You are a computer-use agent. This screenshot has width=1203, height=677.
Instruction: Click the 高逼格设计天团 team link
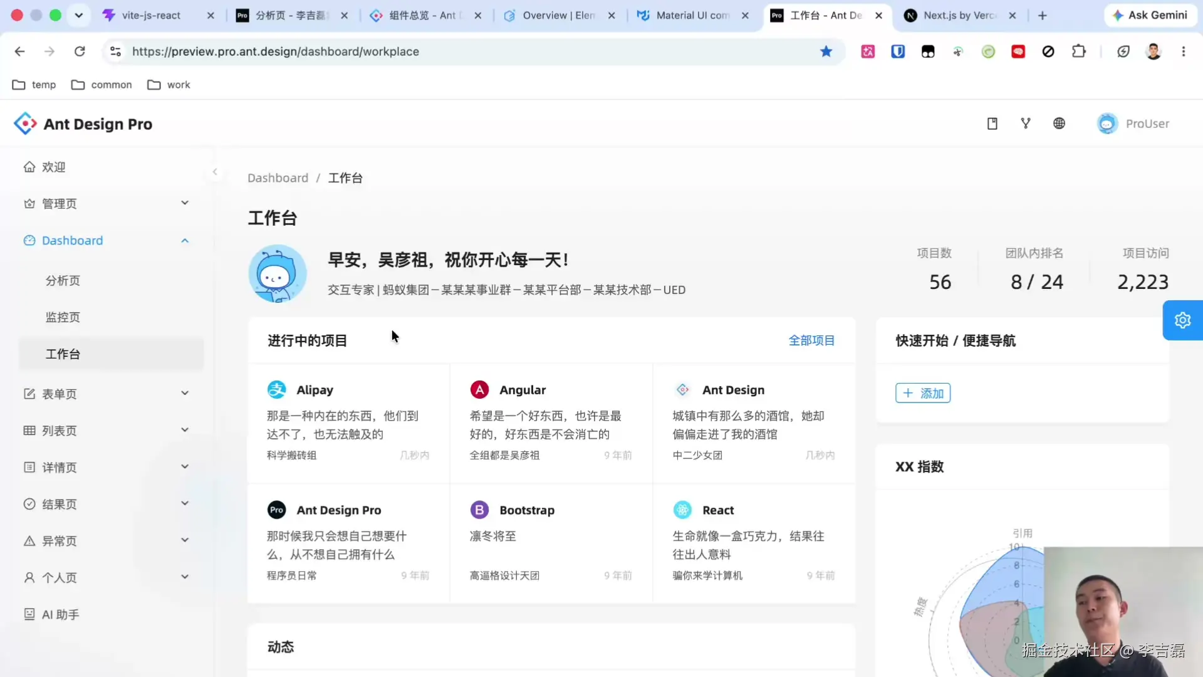click(504, 575)
